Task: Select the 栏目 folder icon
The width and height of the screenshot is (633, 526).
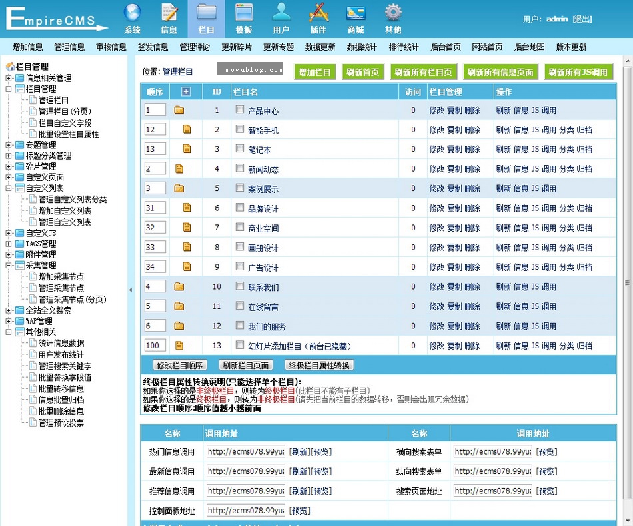Action: (x=207, y=13)
